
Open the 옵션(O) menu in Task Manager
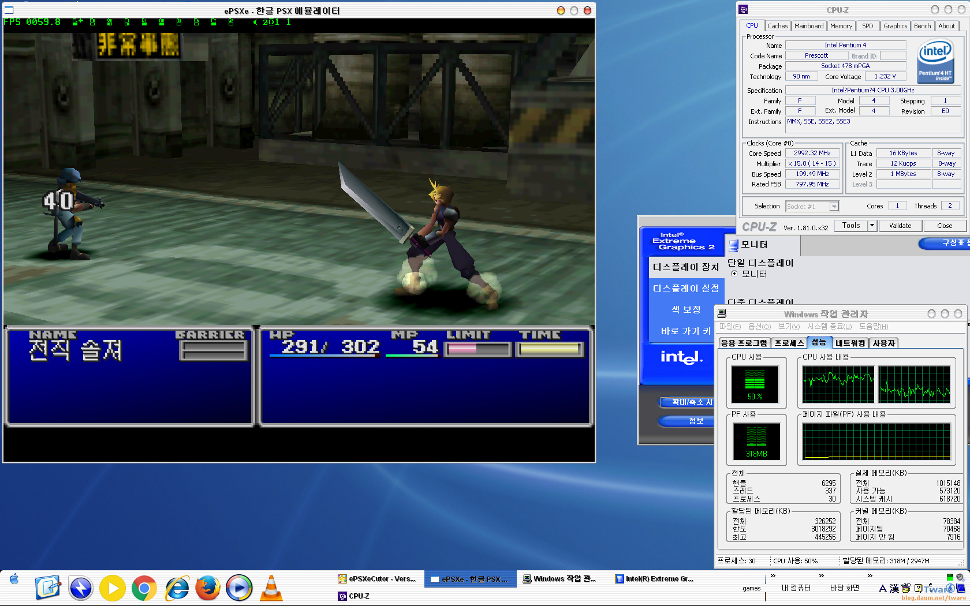tap(759, 327)
